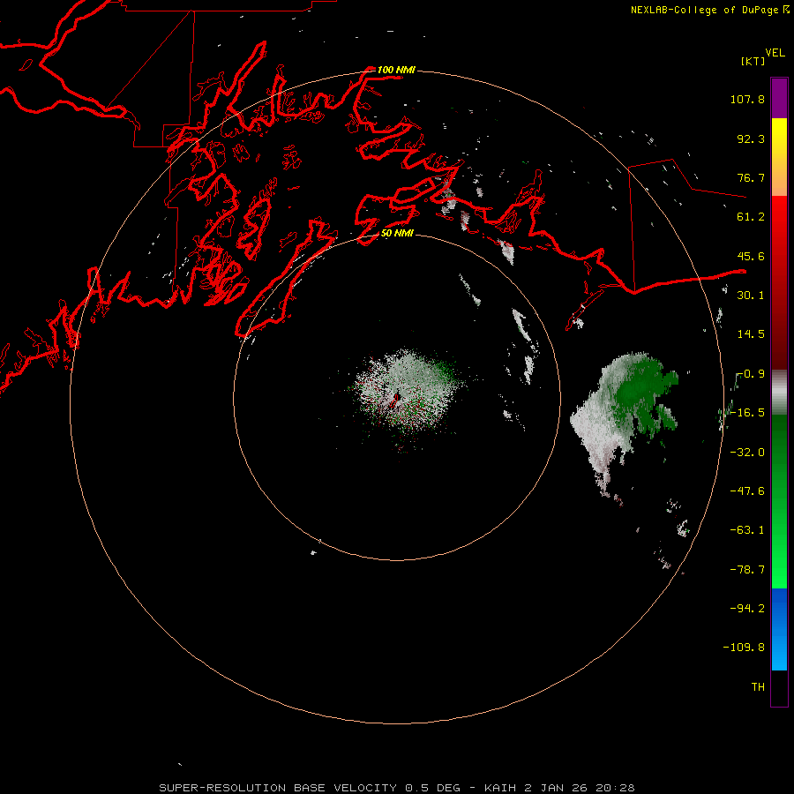Click the -16.5 velocity scale value

click(747, 413)
